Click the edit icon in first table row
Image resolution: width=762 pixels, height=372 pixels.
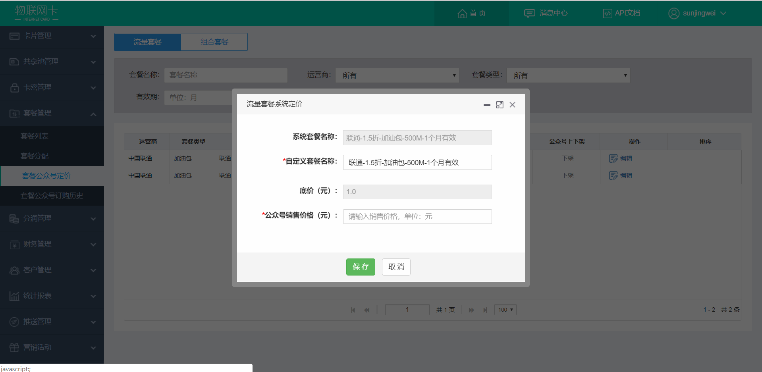pyautogui.click(x=613, y=158)
